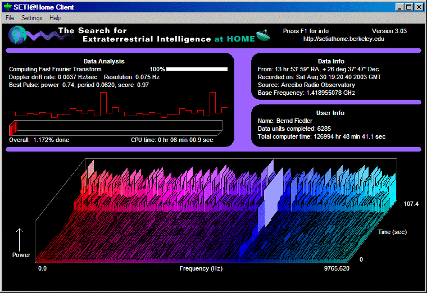Click 'Base Frequency: 1.418955078 GHz' text

point(306,93)
